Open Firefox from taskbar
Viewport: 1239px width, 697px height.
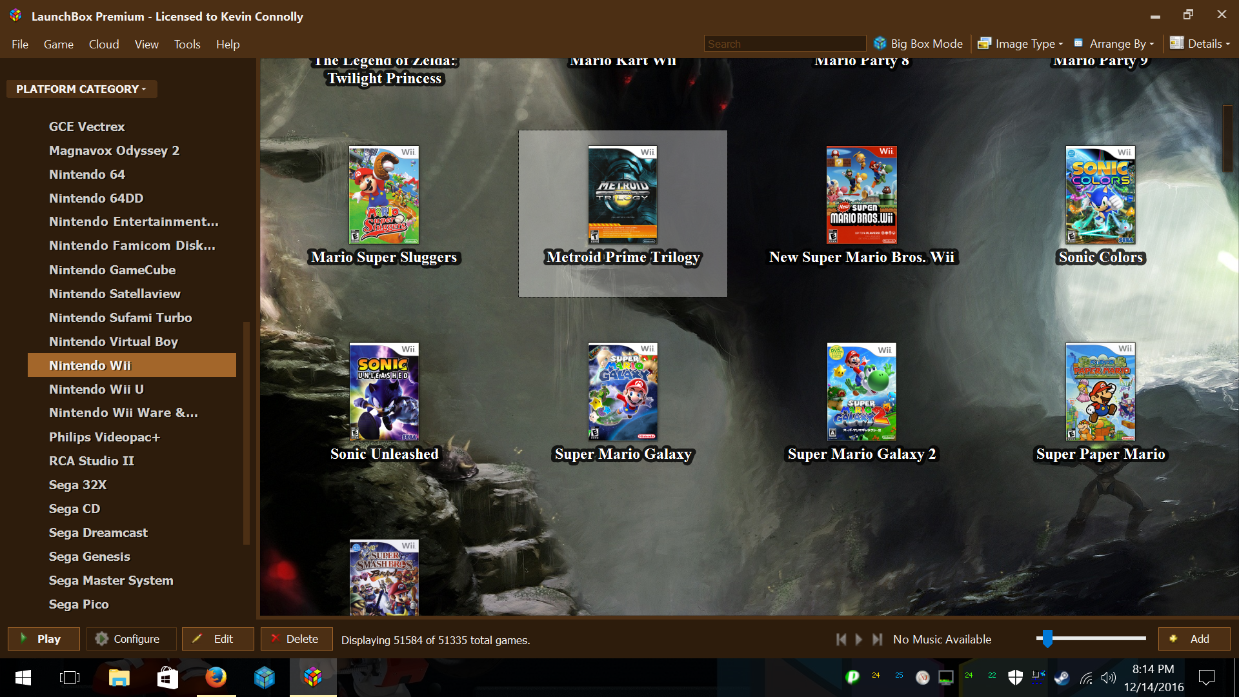pyautogui.click(x=216, y=677)
